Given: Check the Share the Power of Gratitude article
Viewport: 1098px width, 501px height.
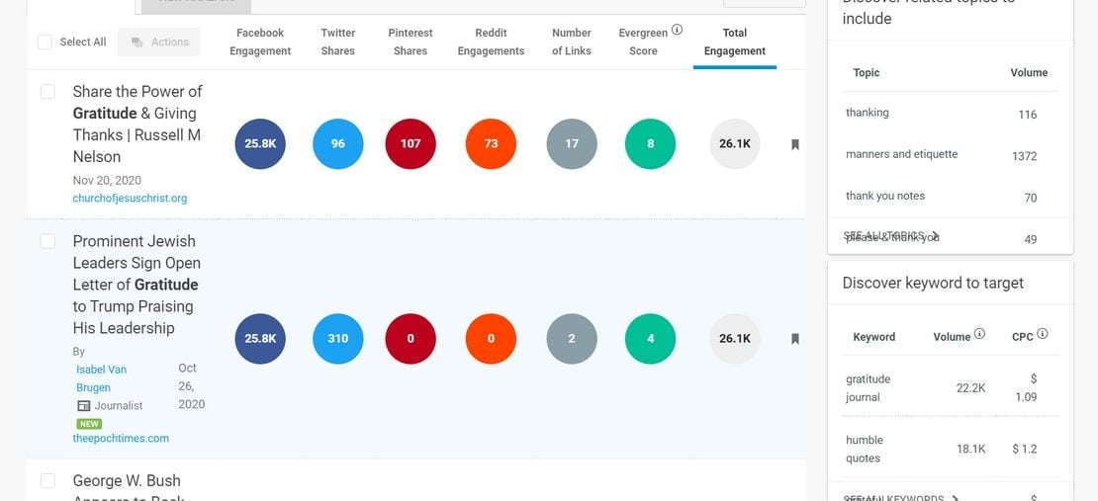Looking at the screenshot, I should click(x=47, y=92).
